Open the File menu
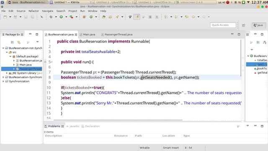The image size is (268, 151). 3,11
